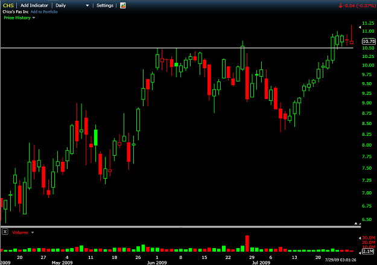377x265 pixels.
Task: Click the 7.75 price axis label
Action: [367, 156]
